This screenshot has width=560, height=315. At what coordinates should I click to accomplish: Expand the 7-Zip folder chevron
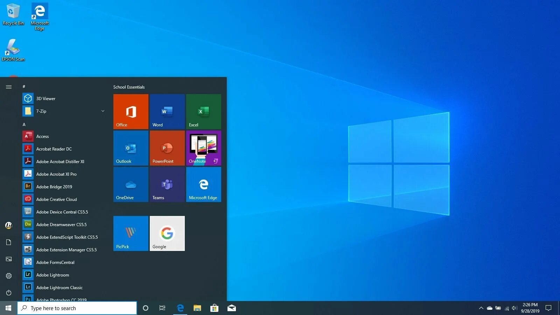point(103,111)
